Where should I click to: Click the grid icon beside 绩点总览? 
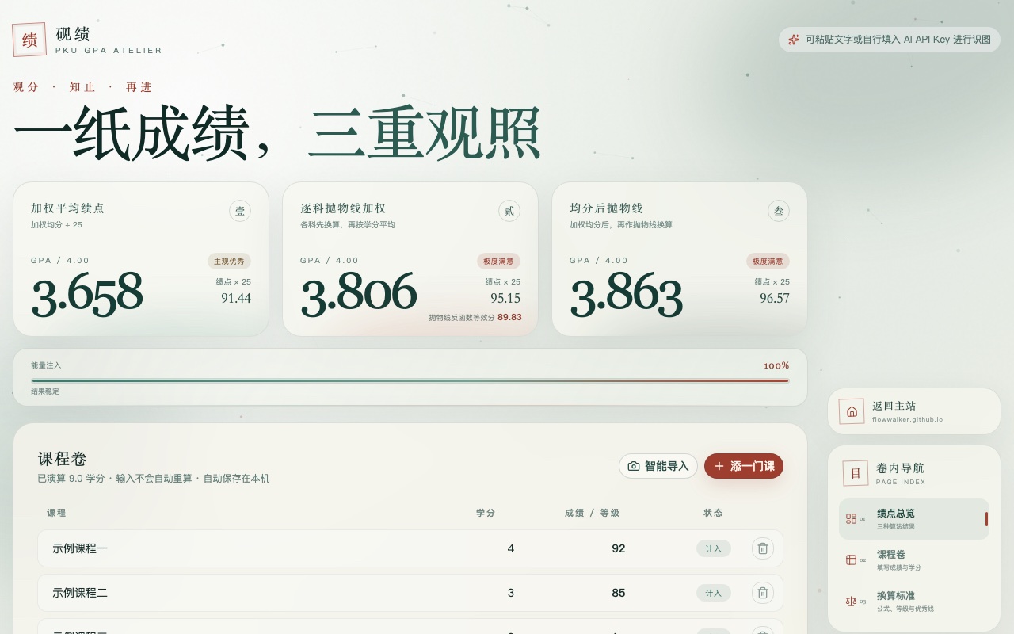coord(851,519)
